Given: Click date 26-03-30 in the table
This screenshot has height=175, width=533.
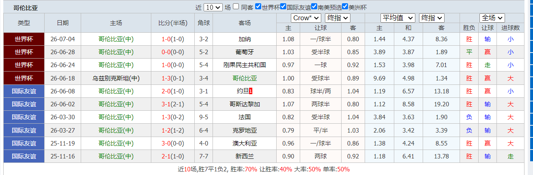Looking at the screenshot, I should [63, 117].
